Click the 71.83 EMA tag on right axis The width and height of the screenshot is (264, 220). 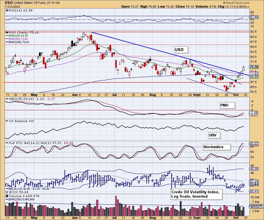[254, 73]
